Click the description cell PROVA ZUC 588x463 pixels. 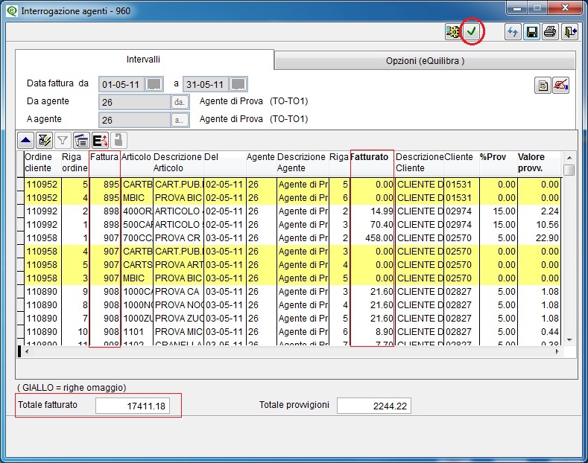[x=179, y=319]
